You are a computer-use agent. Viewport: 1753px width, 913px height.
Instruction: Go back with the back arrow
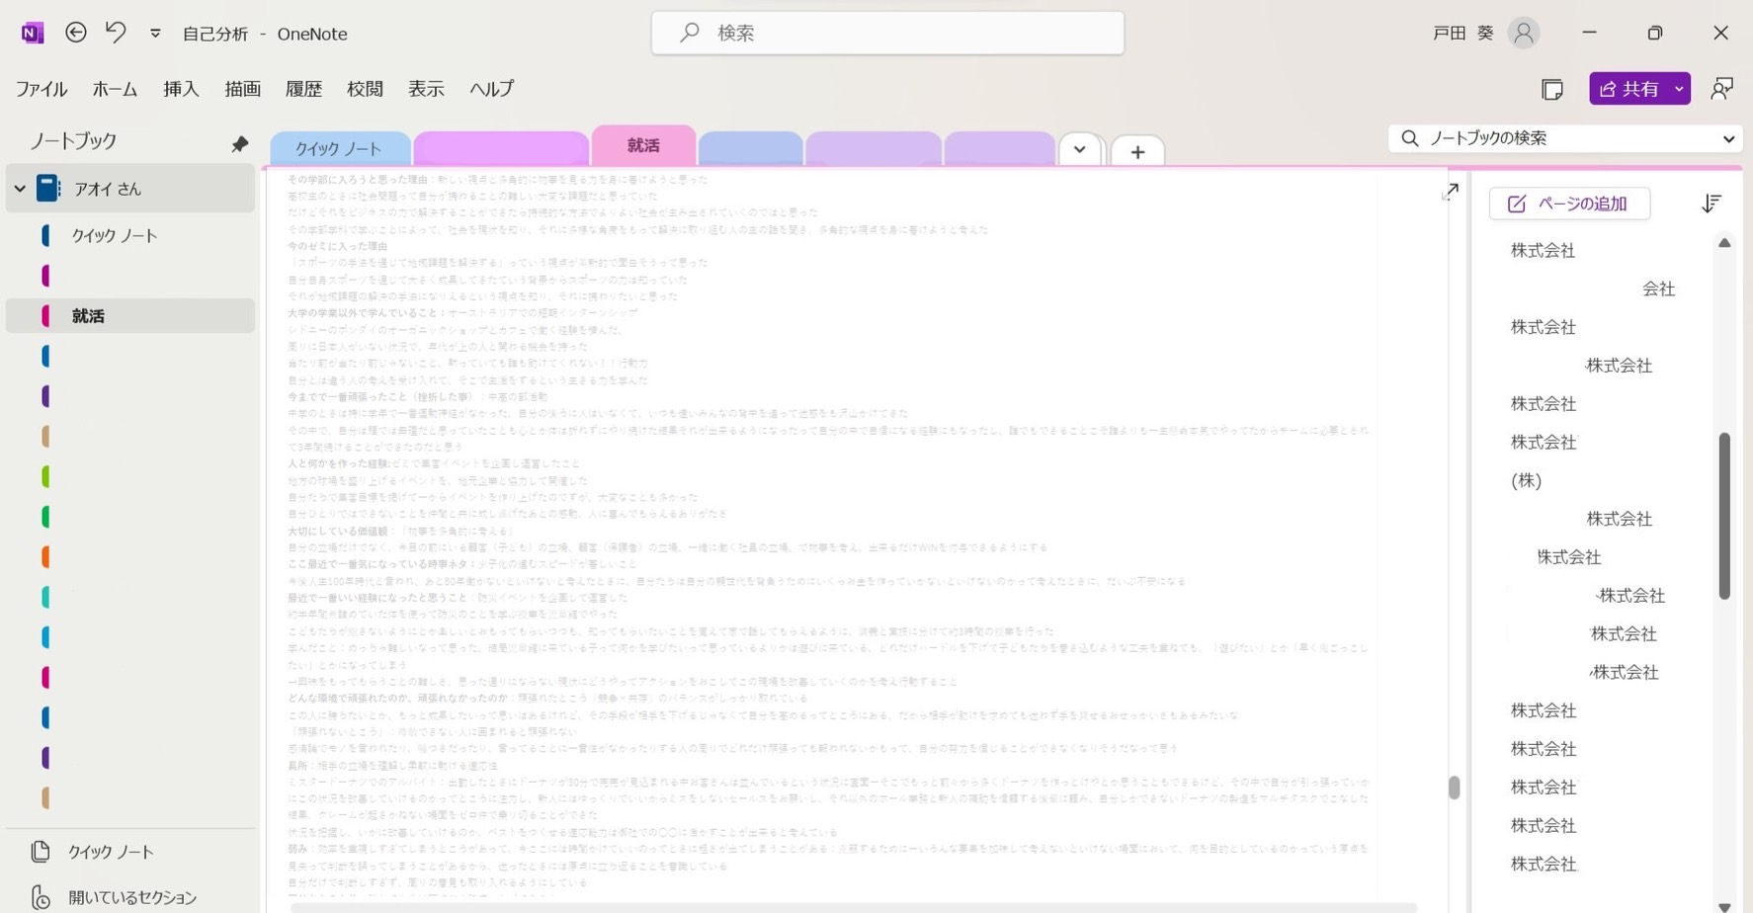[75, 33]
